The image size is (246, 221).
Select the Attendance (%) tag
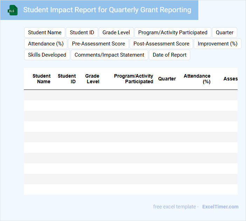pos(46,44)
